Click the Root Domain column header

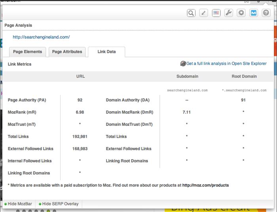click(244, 76)
